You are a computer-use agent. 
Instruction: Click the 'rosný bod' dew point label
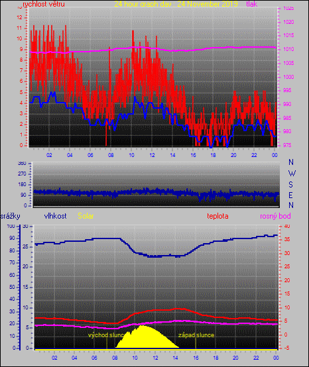[x=275, y=216]
